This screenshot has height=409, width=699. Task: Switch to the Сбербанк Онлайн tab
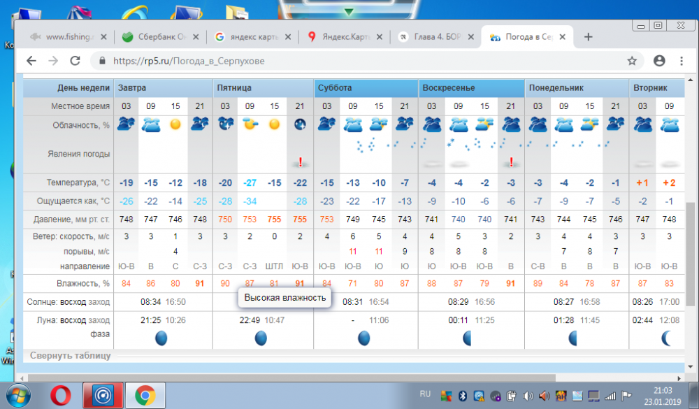click(x=157, y=37)
